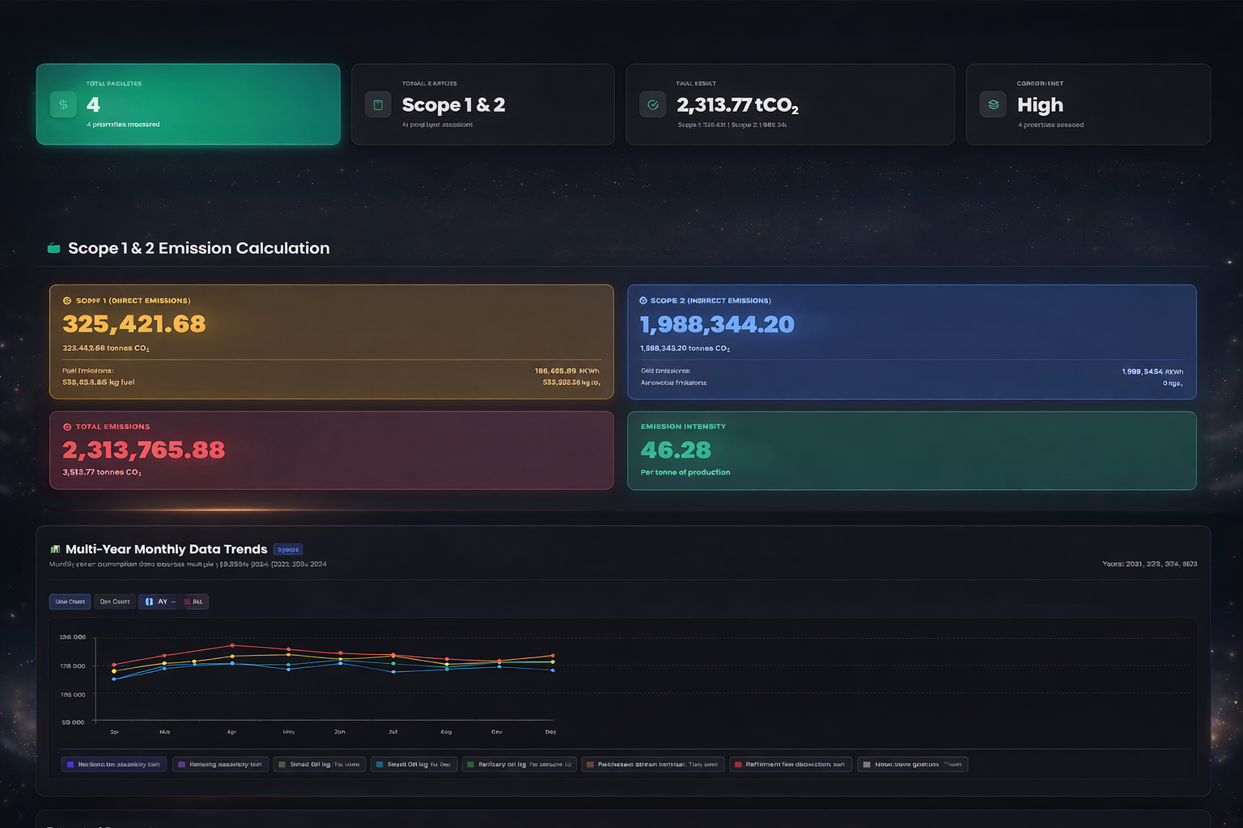Image resolution: width=1243 pixels, height=828 pixels.
Task: Click the clipboard icon beside Scope 1 & 2
Action: pos(378,105)
